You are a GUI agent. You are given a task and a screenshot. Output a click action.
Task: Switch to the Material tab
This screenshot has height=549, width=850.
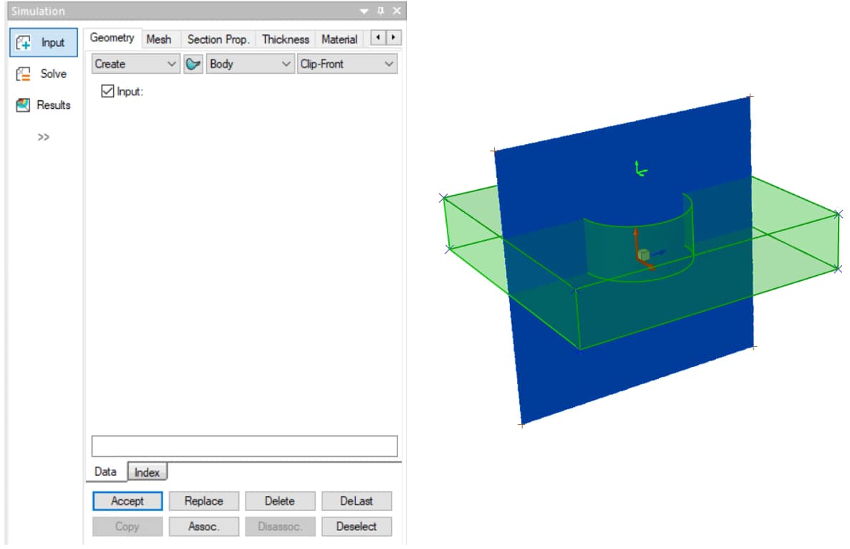click(339, 39)
